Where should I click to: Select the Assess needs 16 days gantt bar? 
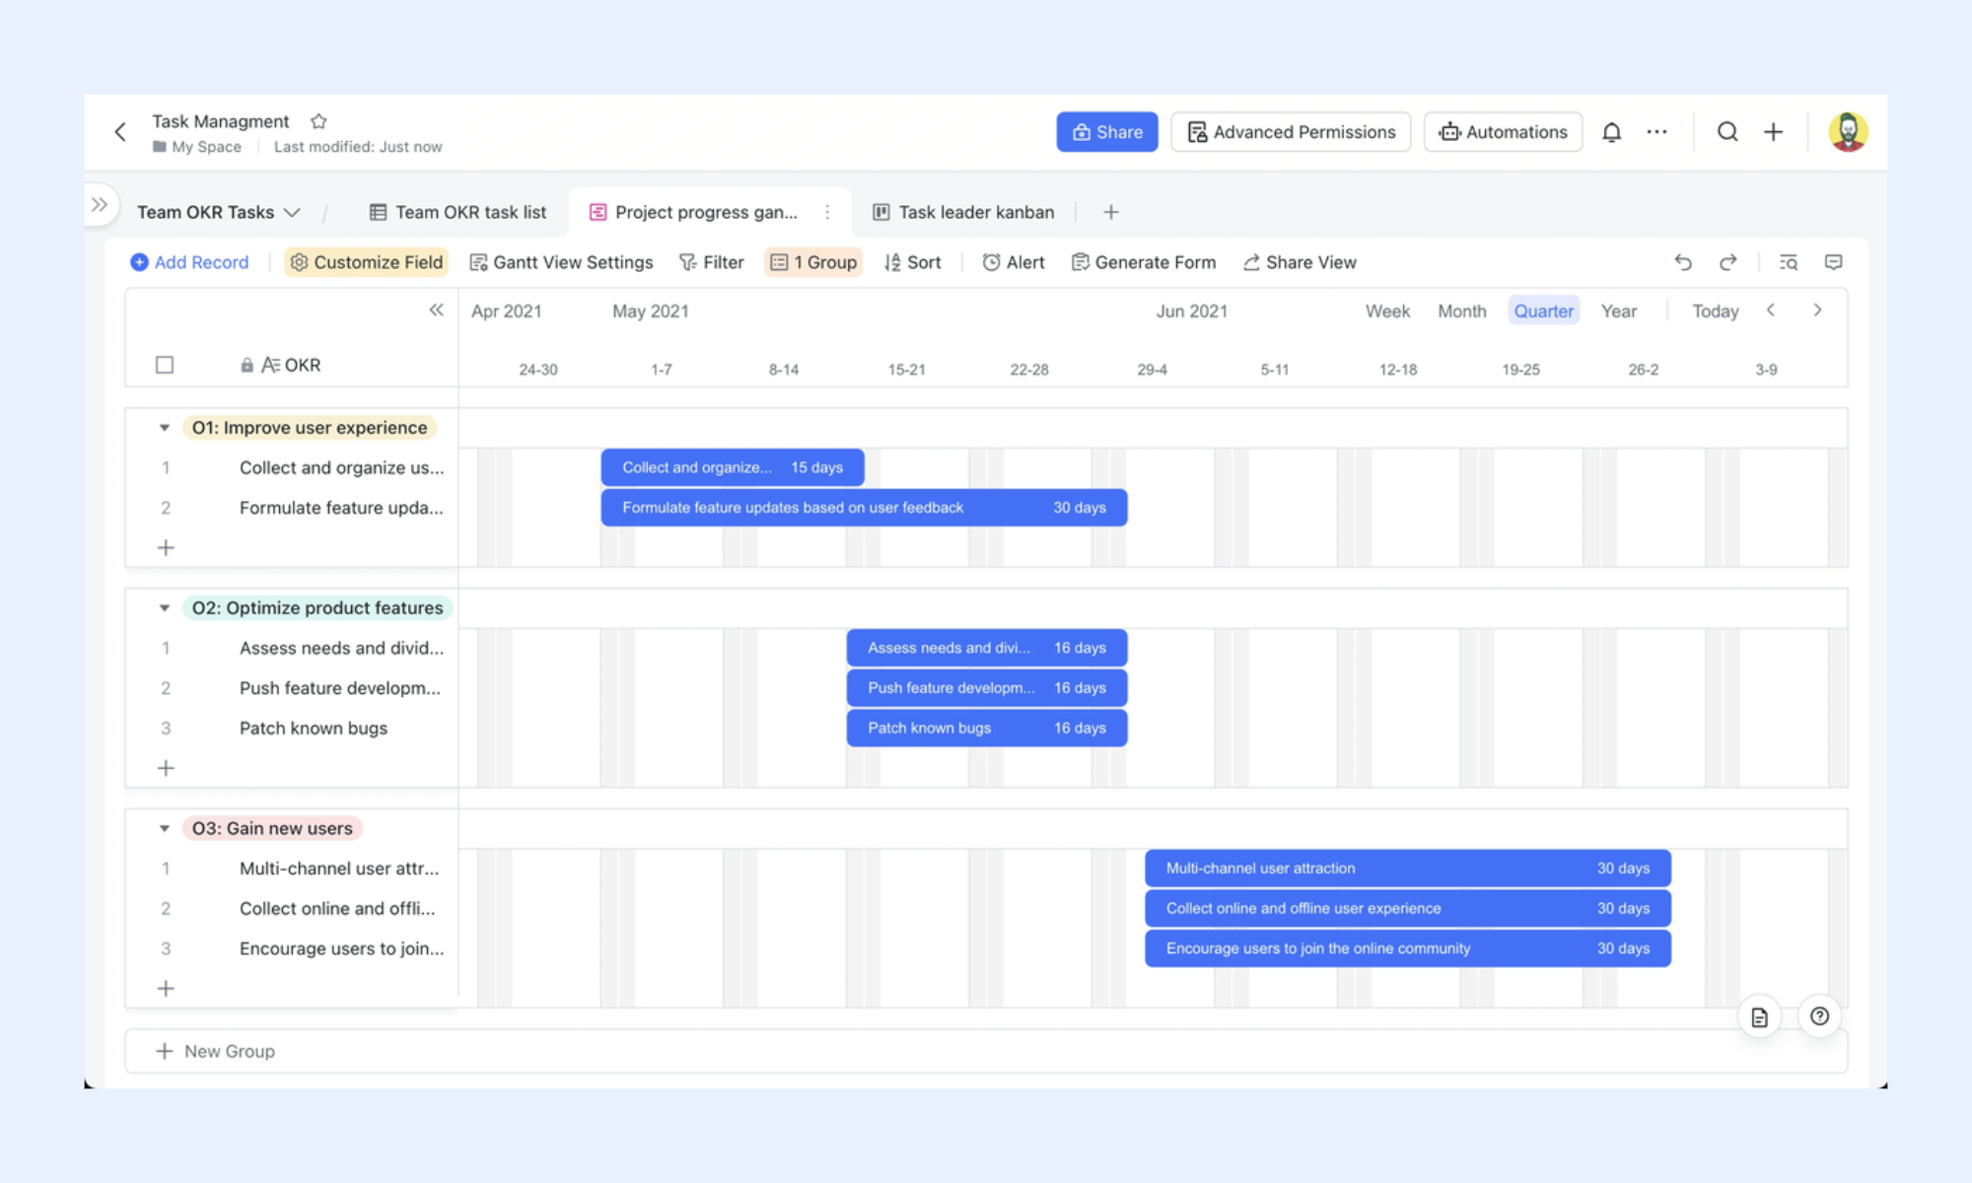[x=987, y=648]
